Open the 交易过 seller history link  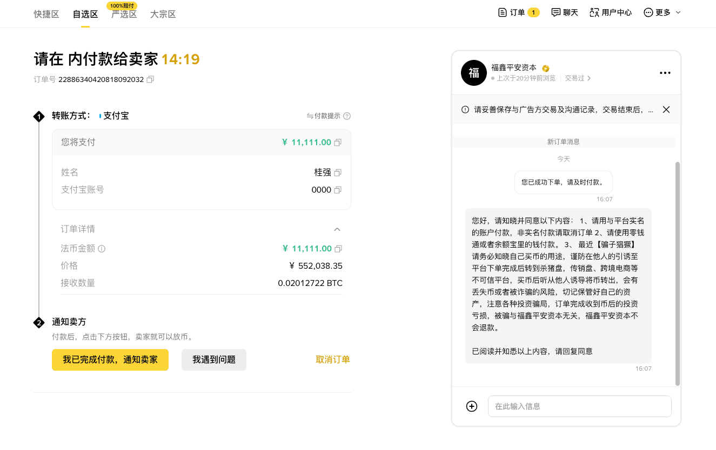tap(578, 78)
